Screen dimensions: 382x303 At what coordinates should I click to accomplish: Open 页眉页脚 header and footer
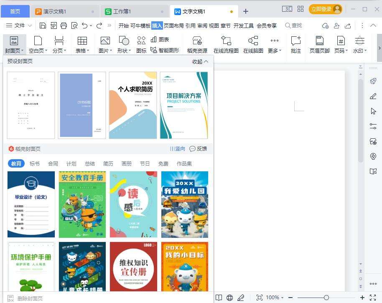point(319,45)
